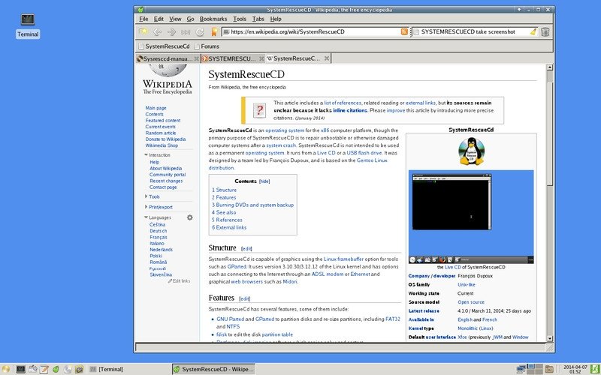This screenshot has height=375, width=601.
Task: Close the Sysresccd-manual tab
Action: pyautogui.click(x=196, y=58)
